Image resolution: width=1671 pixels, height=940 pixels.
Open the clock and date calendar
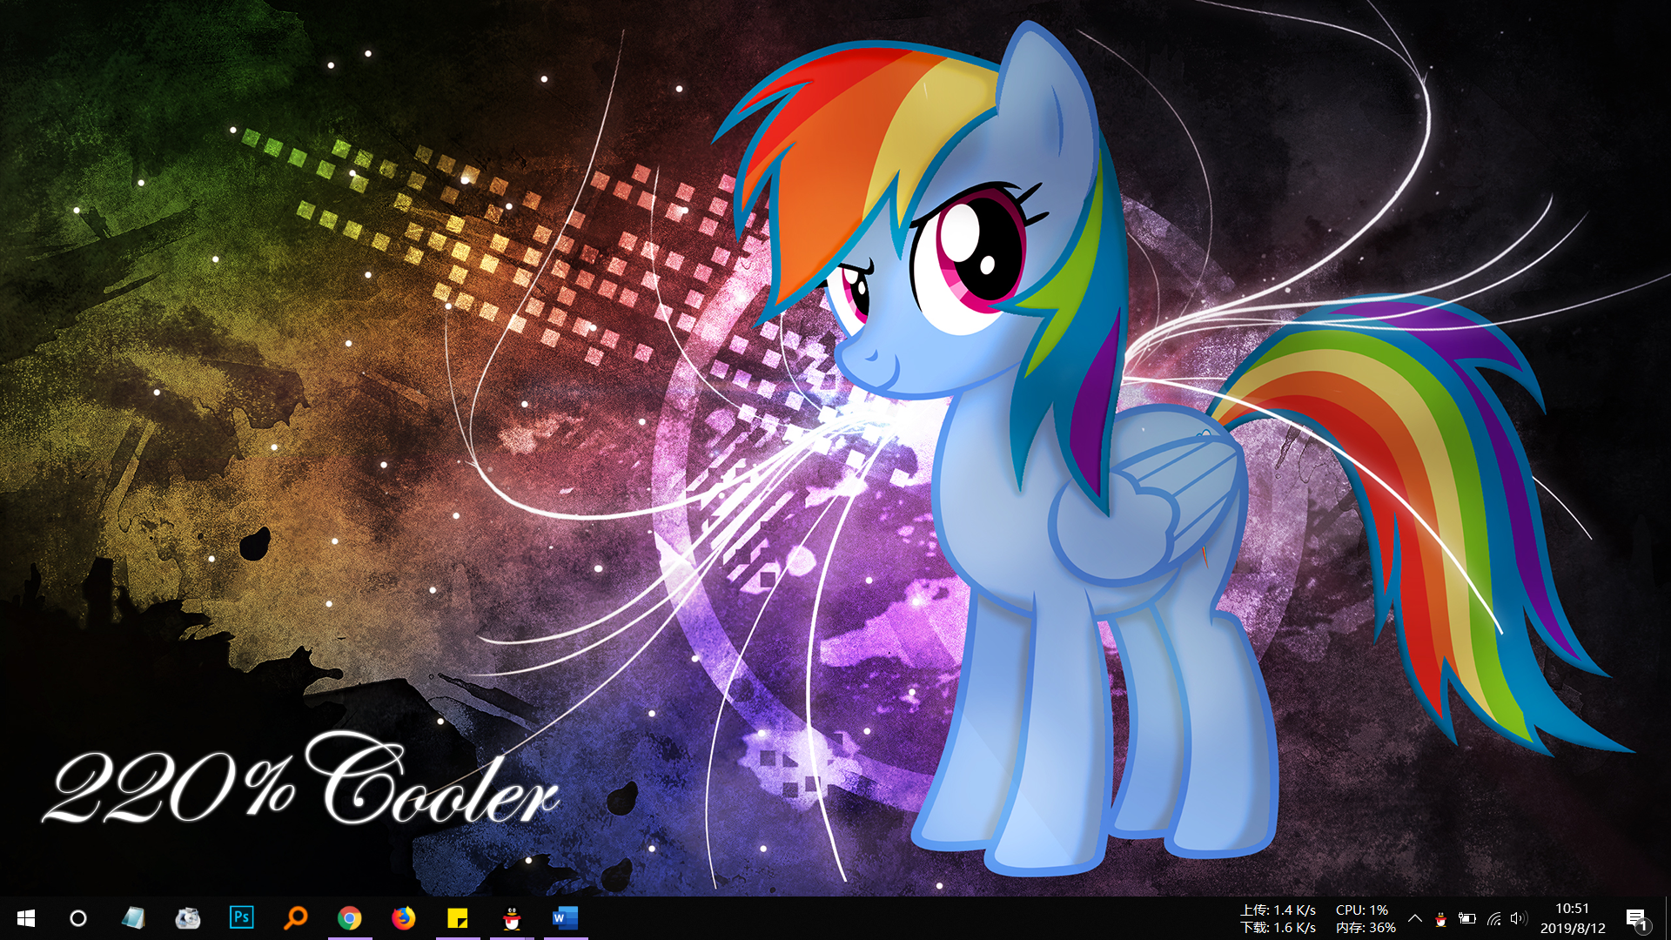[x=1573, y=918]
